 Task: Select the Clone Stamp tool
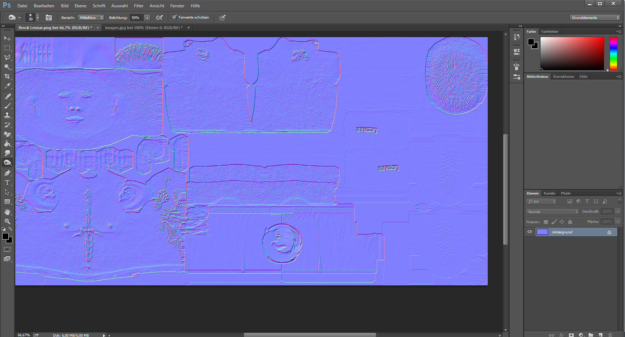pos(7,115)
